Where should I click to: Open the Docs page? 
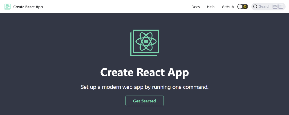tap(196, 7)
